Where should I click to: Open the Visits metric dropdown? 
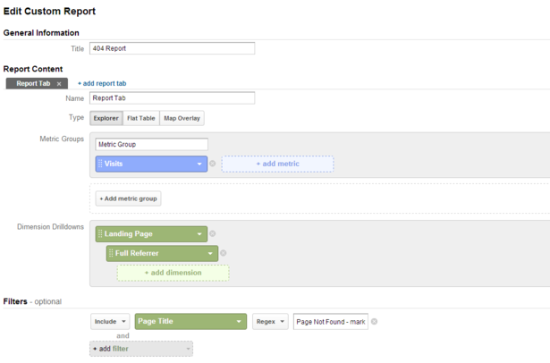point(200,164)
